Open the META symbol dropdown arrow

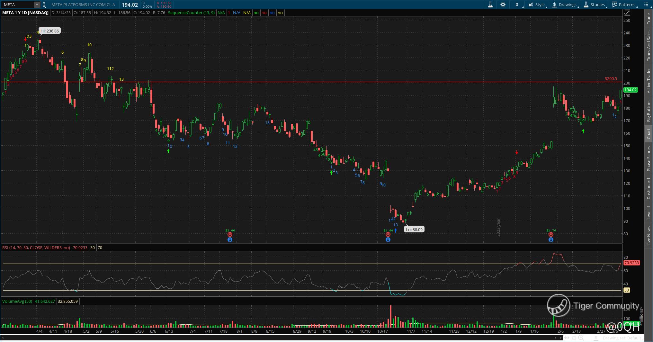coord(37,4)
